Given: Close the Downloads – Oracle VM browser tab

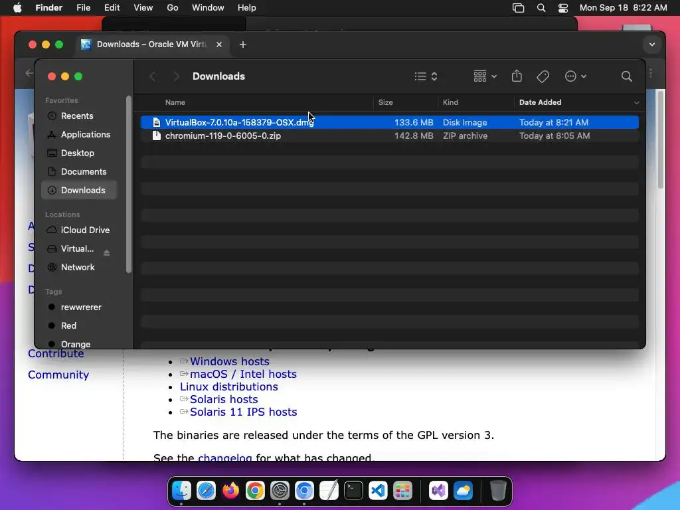Looking at the screenshot, I should [x=219, y=44].
